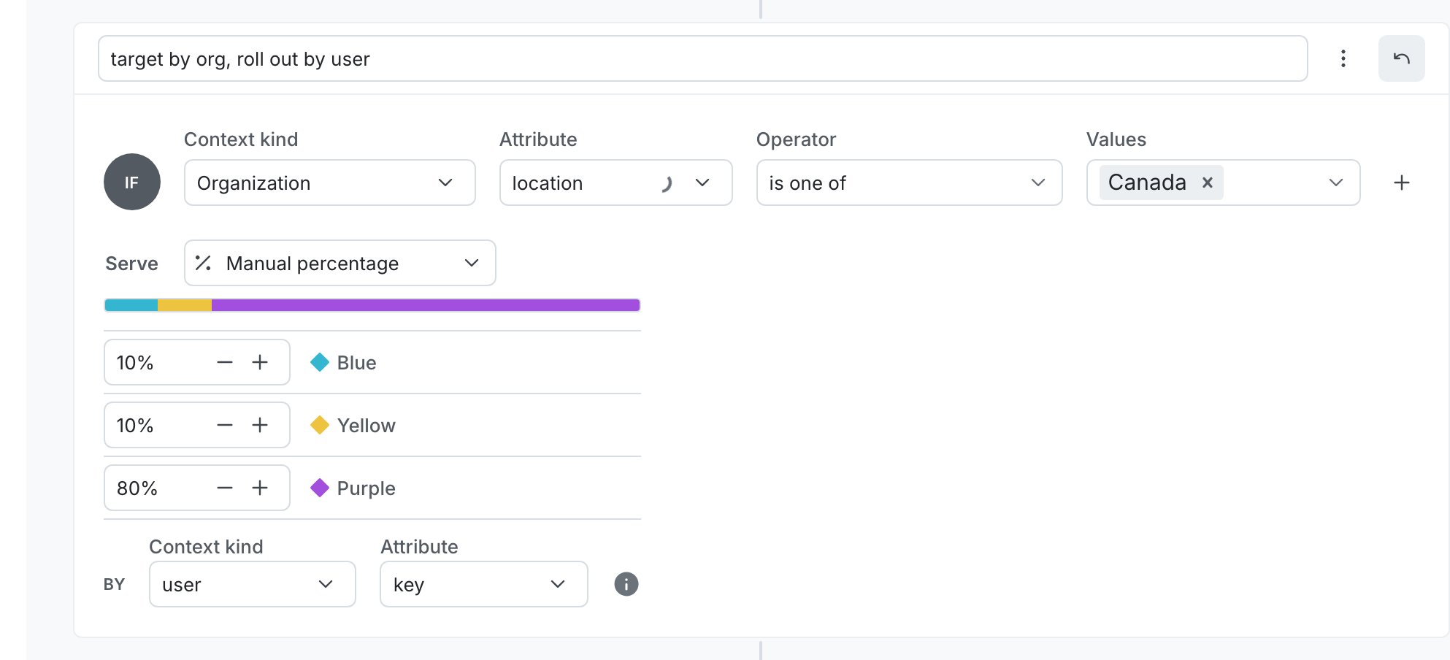Click the blue segment of the rollout bar
The image size is (1450, 660).
[x=131, y=305]
